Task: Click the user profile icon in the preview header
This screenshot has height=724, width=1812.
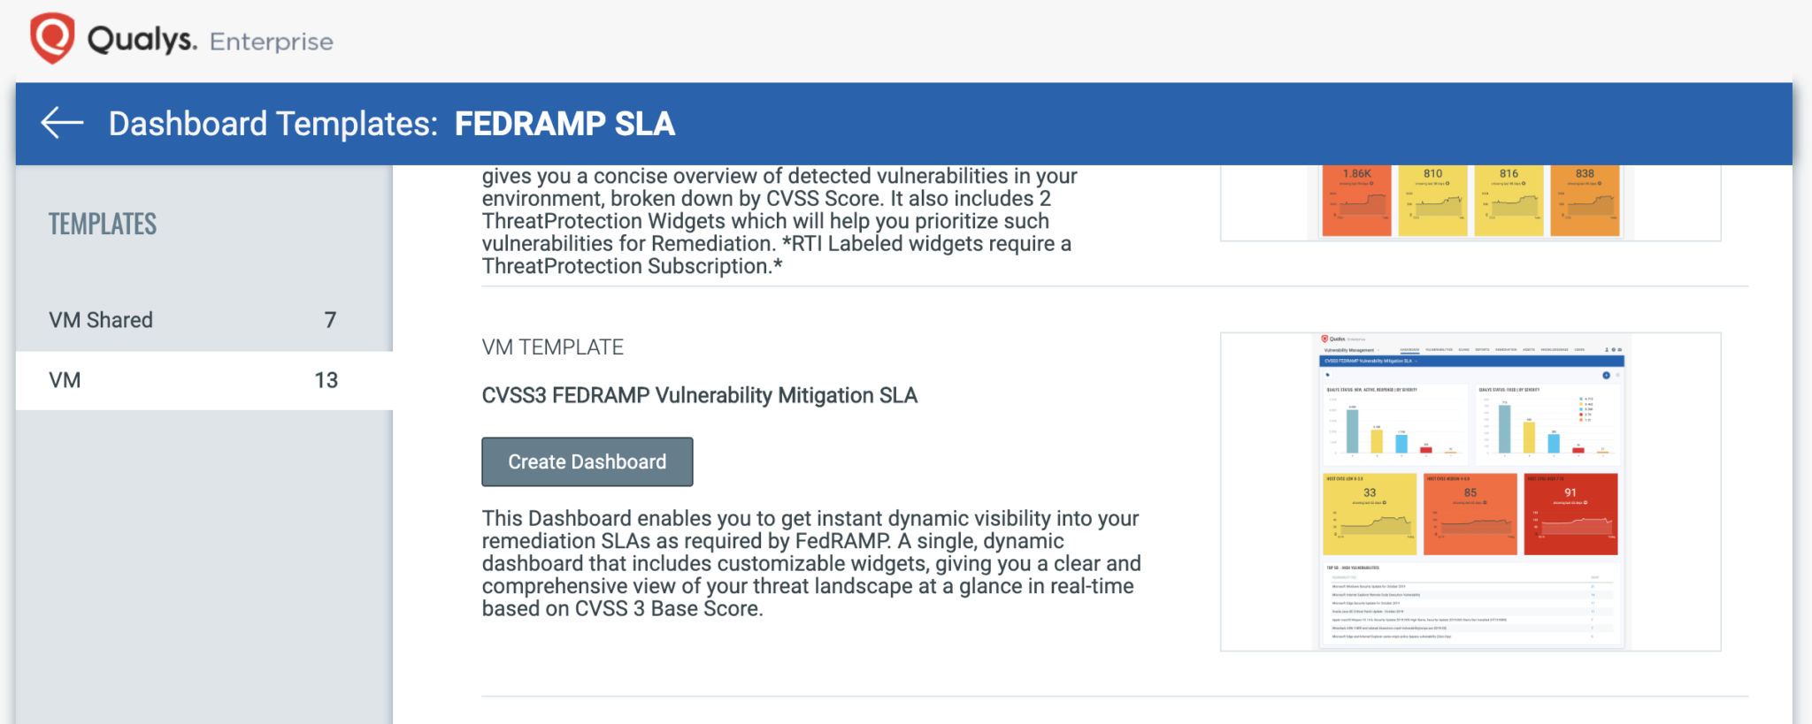Action: 1606,350
